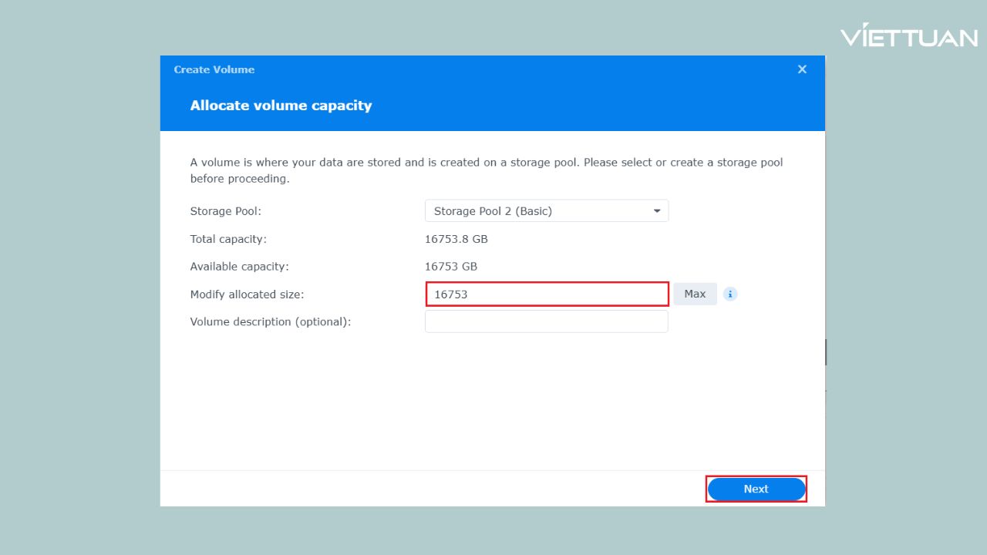
Task: Click the allocated size field showing 16753
Action: (547, 294)
